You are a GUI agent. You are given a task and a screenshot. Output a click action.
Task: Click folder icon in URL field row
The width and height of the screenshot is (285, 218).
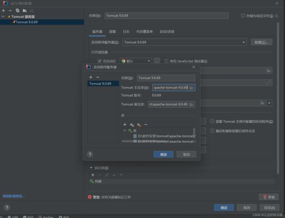tap(268, 70)
